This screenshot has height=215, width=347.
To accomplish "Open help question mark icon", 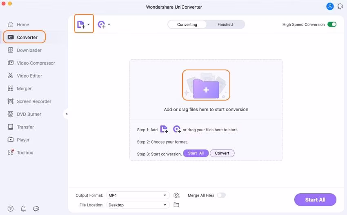I will pyautogui.click(x=10, y=208).
